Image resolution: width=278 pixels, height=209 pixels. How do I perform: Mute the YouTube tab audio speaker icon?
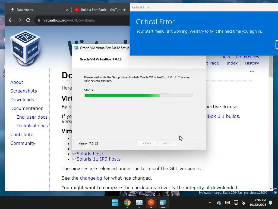coord(125,10)
